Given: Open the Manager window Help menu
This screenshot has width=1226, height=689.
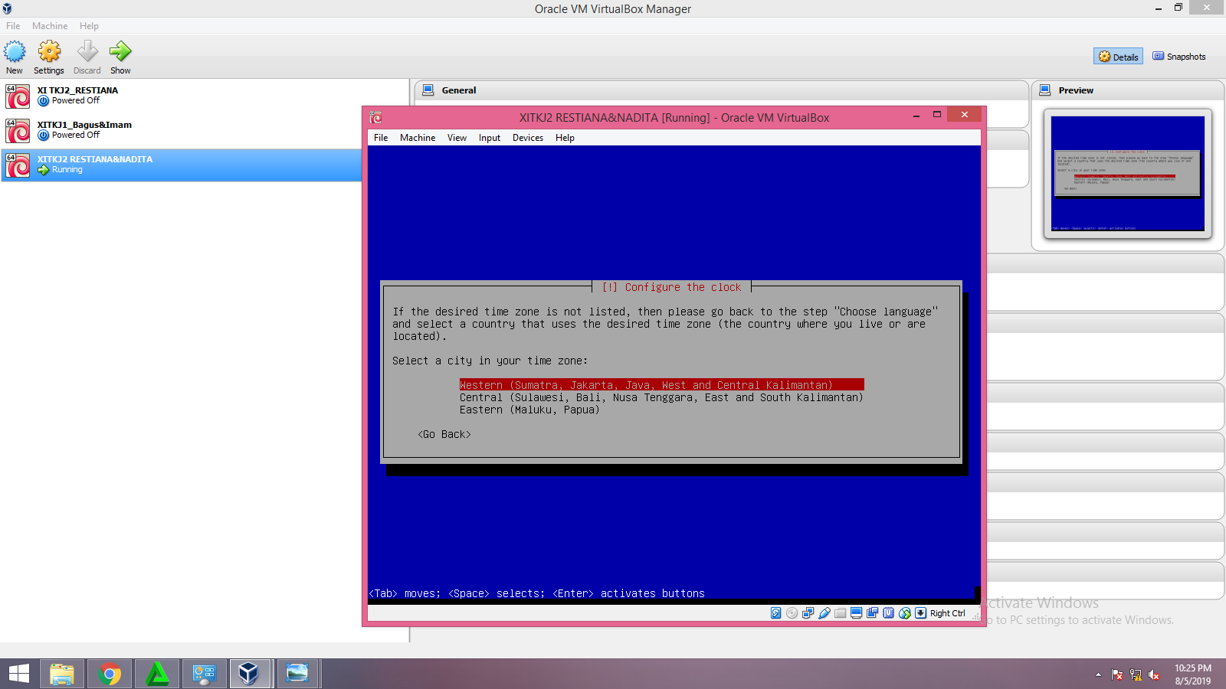Looking at the screenshot, I should tap(89, 26).
